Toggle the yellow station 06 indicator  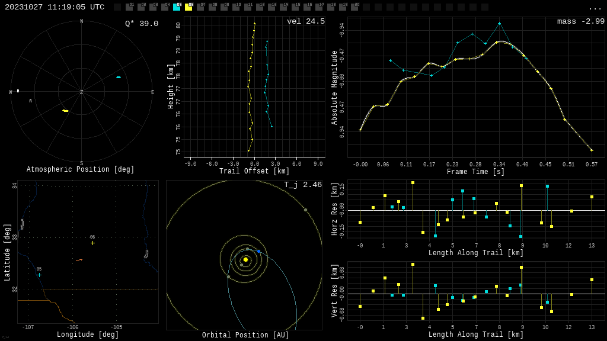point(189,7)
